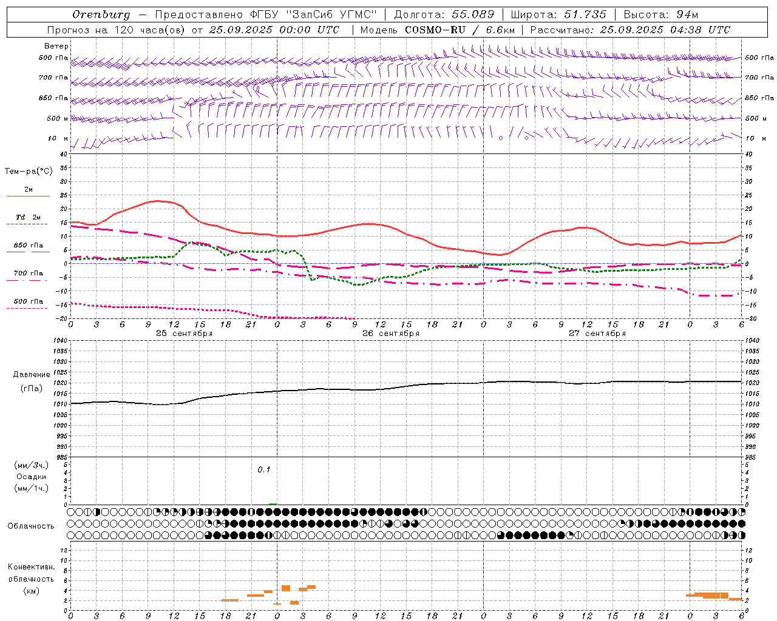Click the '0.1' precipitation amount value
This screenshot has width=777, height=621.
(x=264, y=469)
